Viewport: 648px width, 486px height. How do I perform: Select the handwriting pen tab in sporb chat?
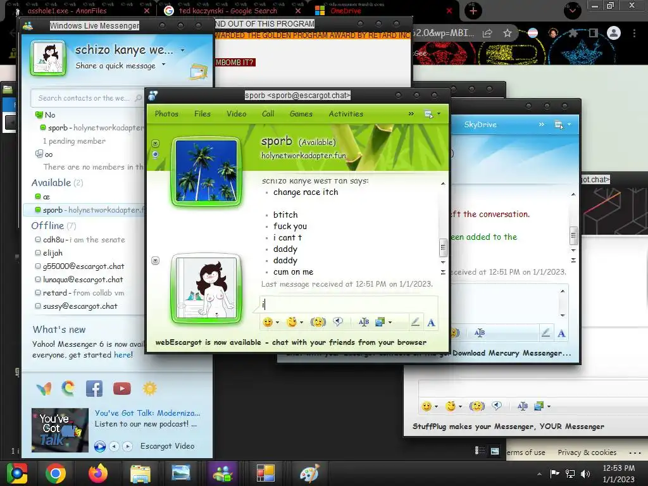tap(415, 322)
